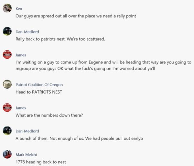Open the Patriot Coalition Of Oregon username
Image resolution: width=194 pixels, height=166 pixels.
(x=39, y=85)
